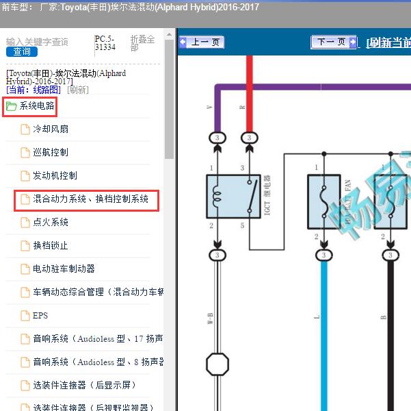Open 选装件连接器（后视野监视器） entry
The height and width of the screenshot is (411, 411).
(93, 407)
